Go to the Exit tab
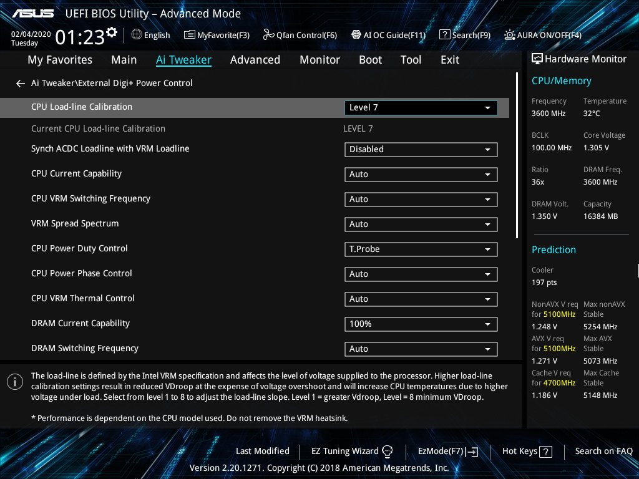Image resolution: width=639 pixels, height=479 pixels. click(450, 60)
